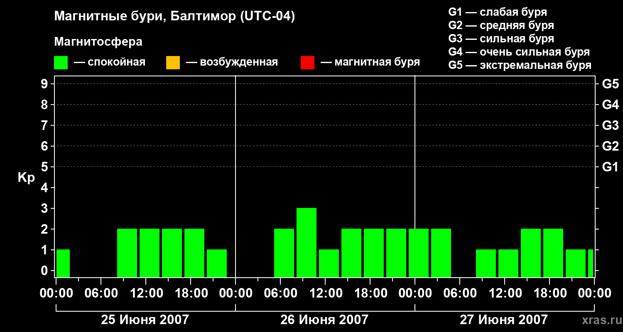The width and height of the screenshot is (623, 332).
Task: Click the '26 Июня 2007' date label
Action: tap(324, 320)
